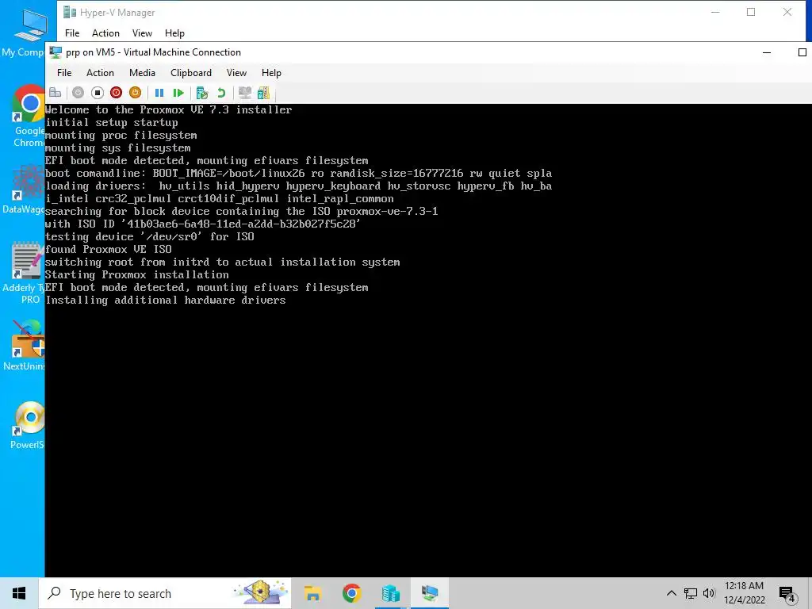Select the Google Chrome desktop shortcut
The image size is (812, 609).
[27, 117]
